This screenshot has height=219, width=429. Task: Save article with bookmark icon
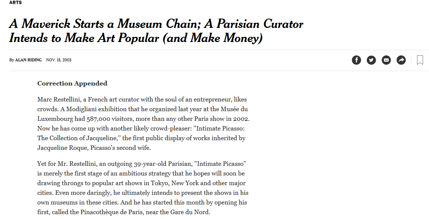click(x=420, y=60)
